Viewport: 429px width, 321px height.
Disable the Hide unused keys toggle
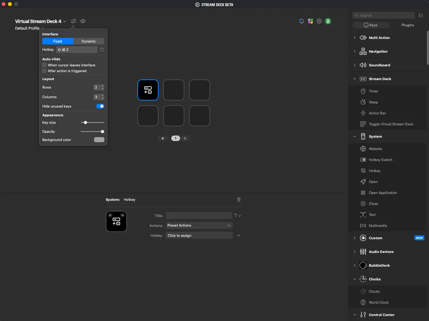[100, 106]
